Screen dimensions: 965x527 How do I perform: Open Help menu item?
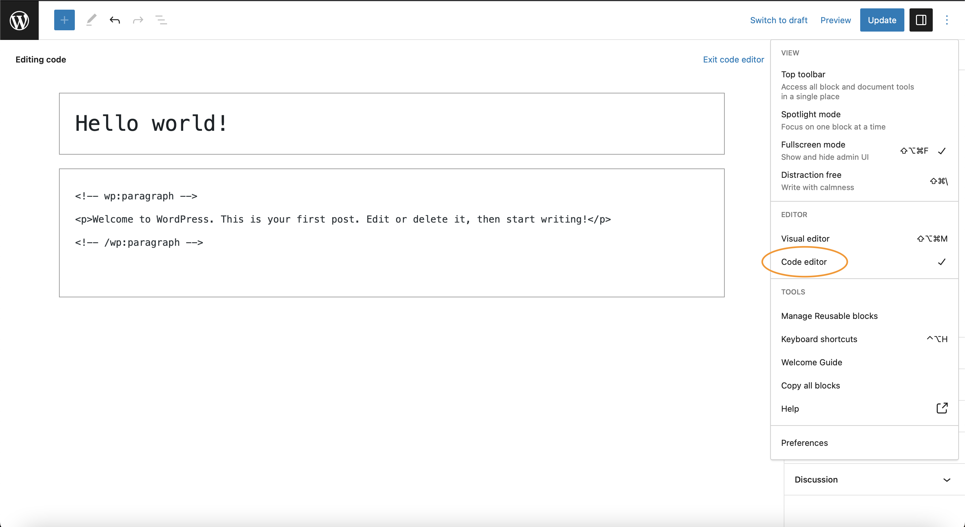(864, 409)
